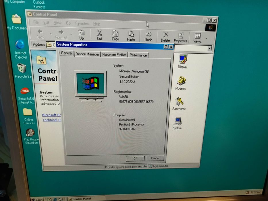Select the Setup MSN Internet Access icon
The height and width of the screenshot is (201, 268).
pos(26,96)
